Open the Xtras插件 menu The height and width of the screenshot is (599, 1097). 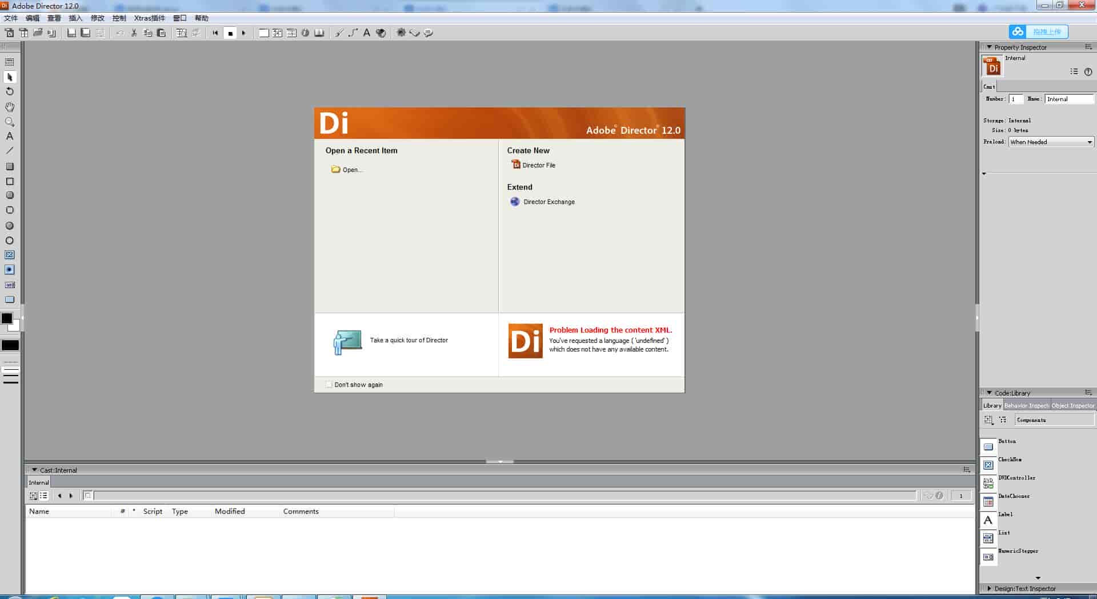coord(149,18)
